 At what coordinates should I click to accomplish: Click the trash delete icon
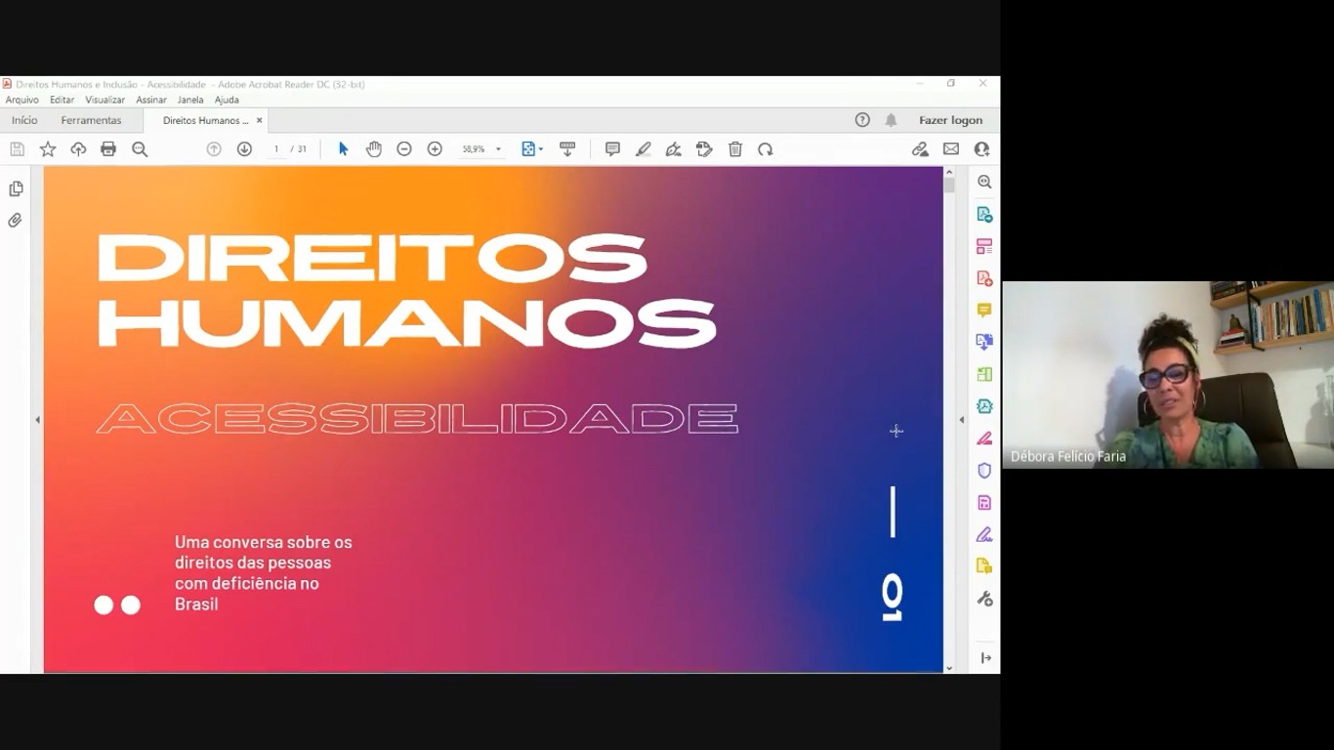(735, 149)
